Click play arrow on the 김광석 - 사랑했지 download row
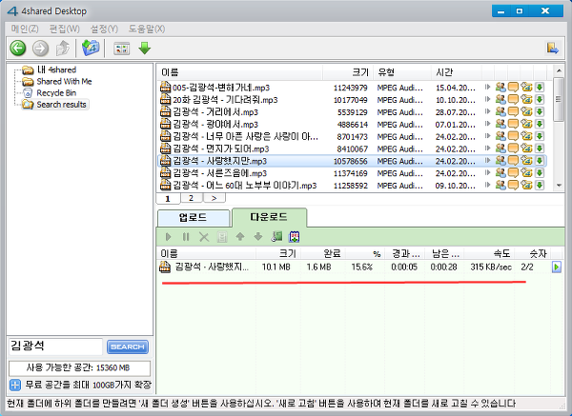 click(557, 267)
